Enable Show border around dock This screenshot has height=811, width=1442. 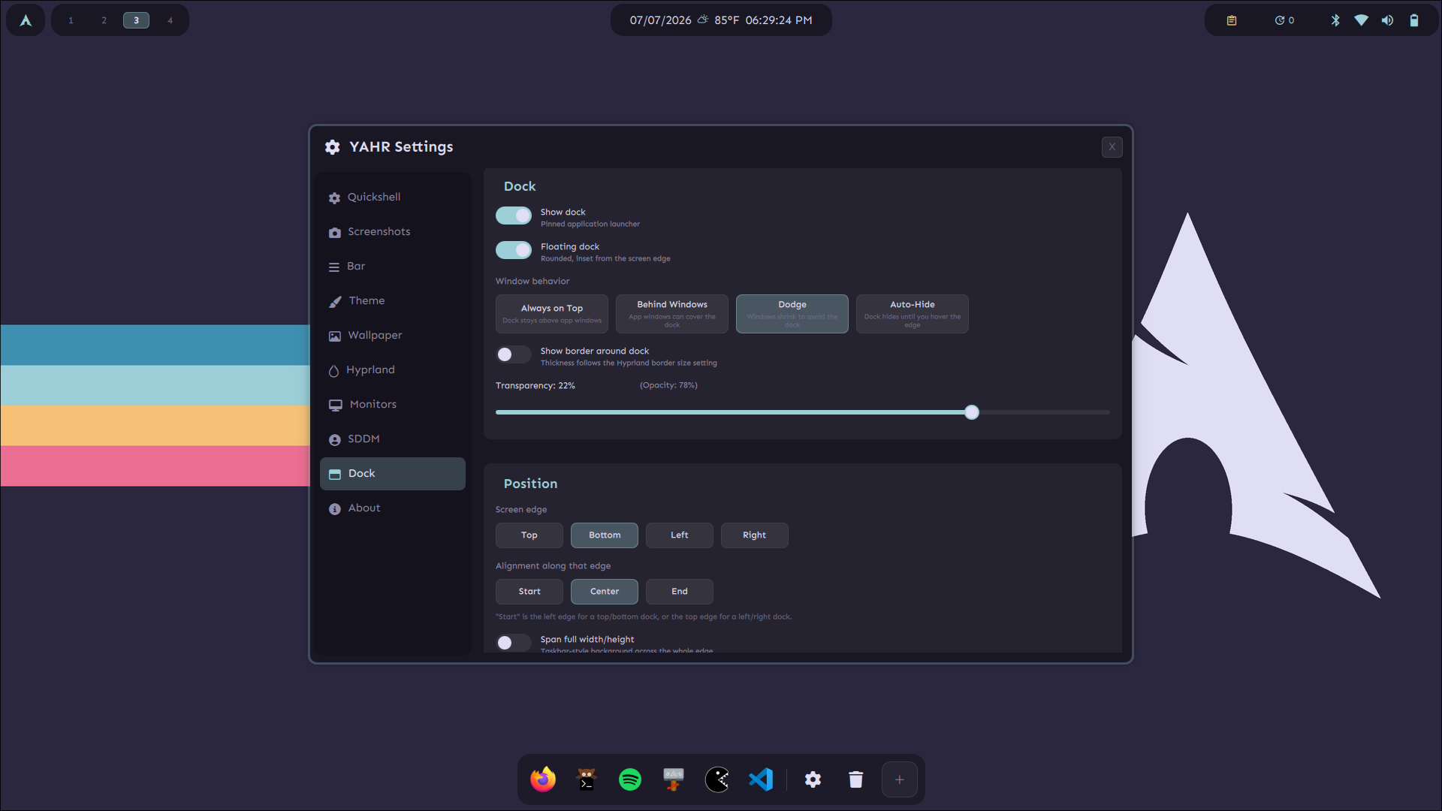pyautogui.click(x=514, y=354)
